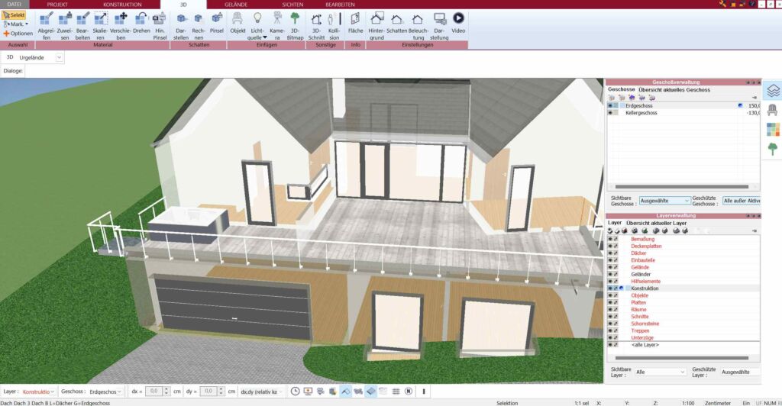The width and height of the screenshot is (782, 406).
Task: Click the dy value input field
Action: tap(208, 391)
